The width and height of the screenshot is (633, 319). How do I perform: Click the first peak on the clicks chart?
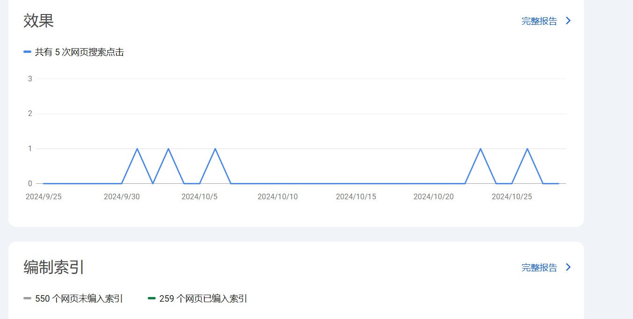pyautogui.click(x=137, y=149)
